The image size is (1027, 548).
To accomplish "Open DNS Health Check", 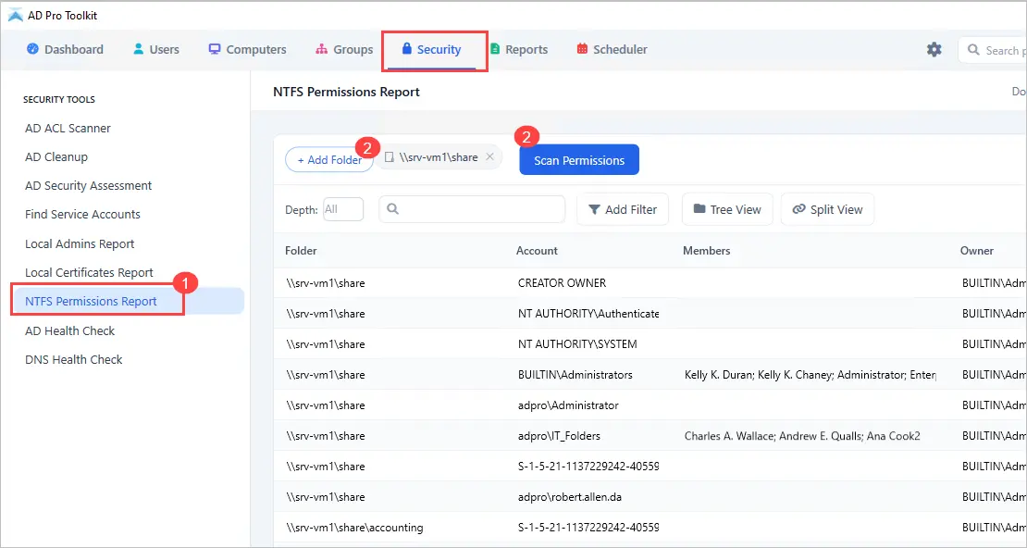I will (x=73, y=360).
